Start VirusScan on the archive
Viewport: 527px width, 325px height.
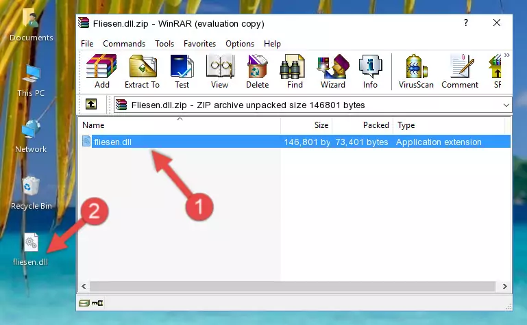(416, 71)
